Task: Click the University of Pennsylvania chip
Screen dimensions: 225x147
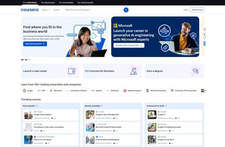Action: 183,91
